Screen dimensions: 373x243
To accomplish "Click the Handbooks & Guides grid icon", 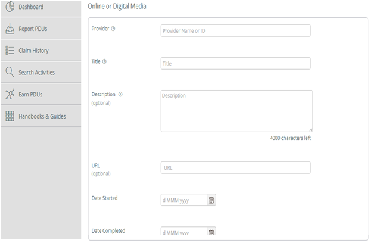I will click(x=10, y=116).
